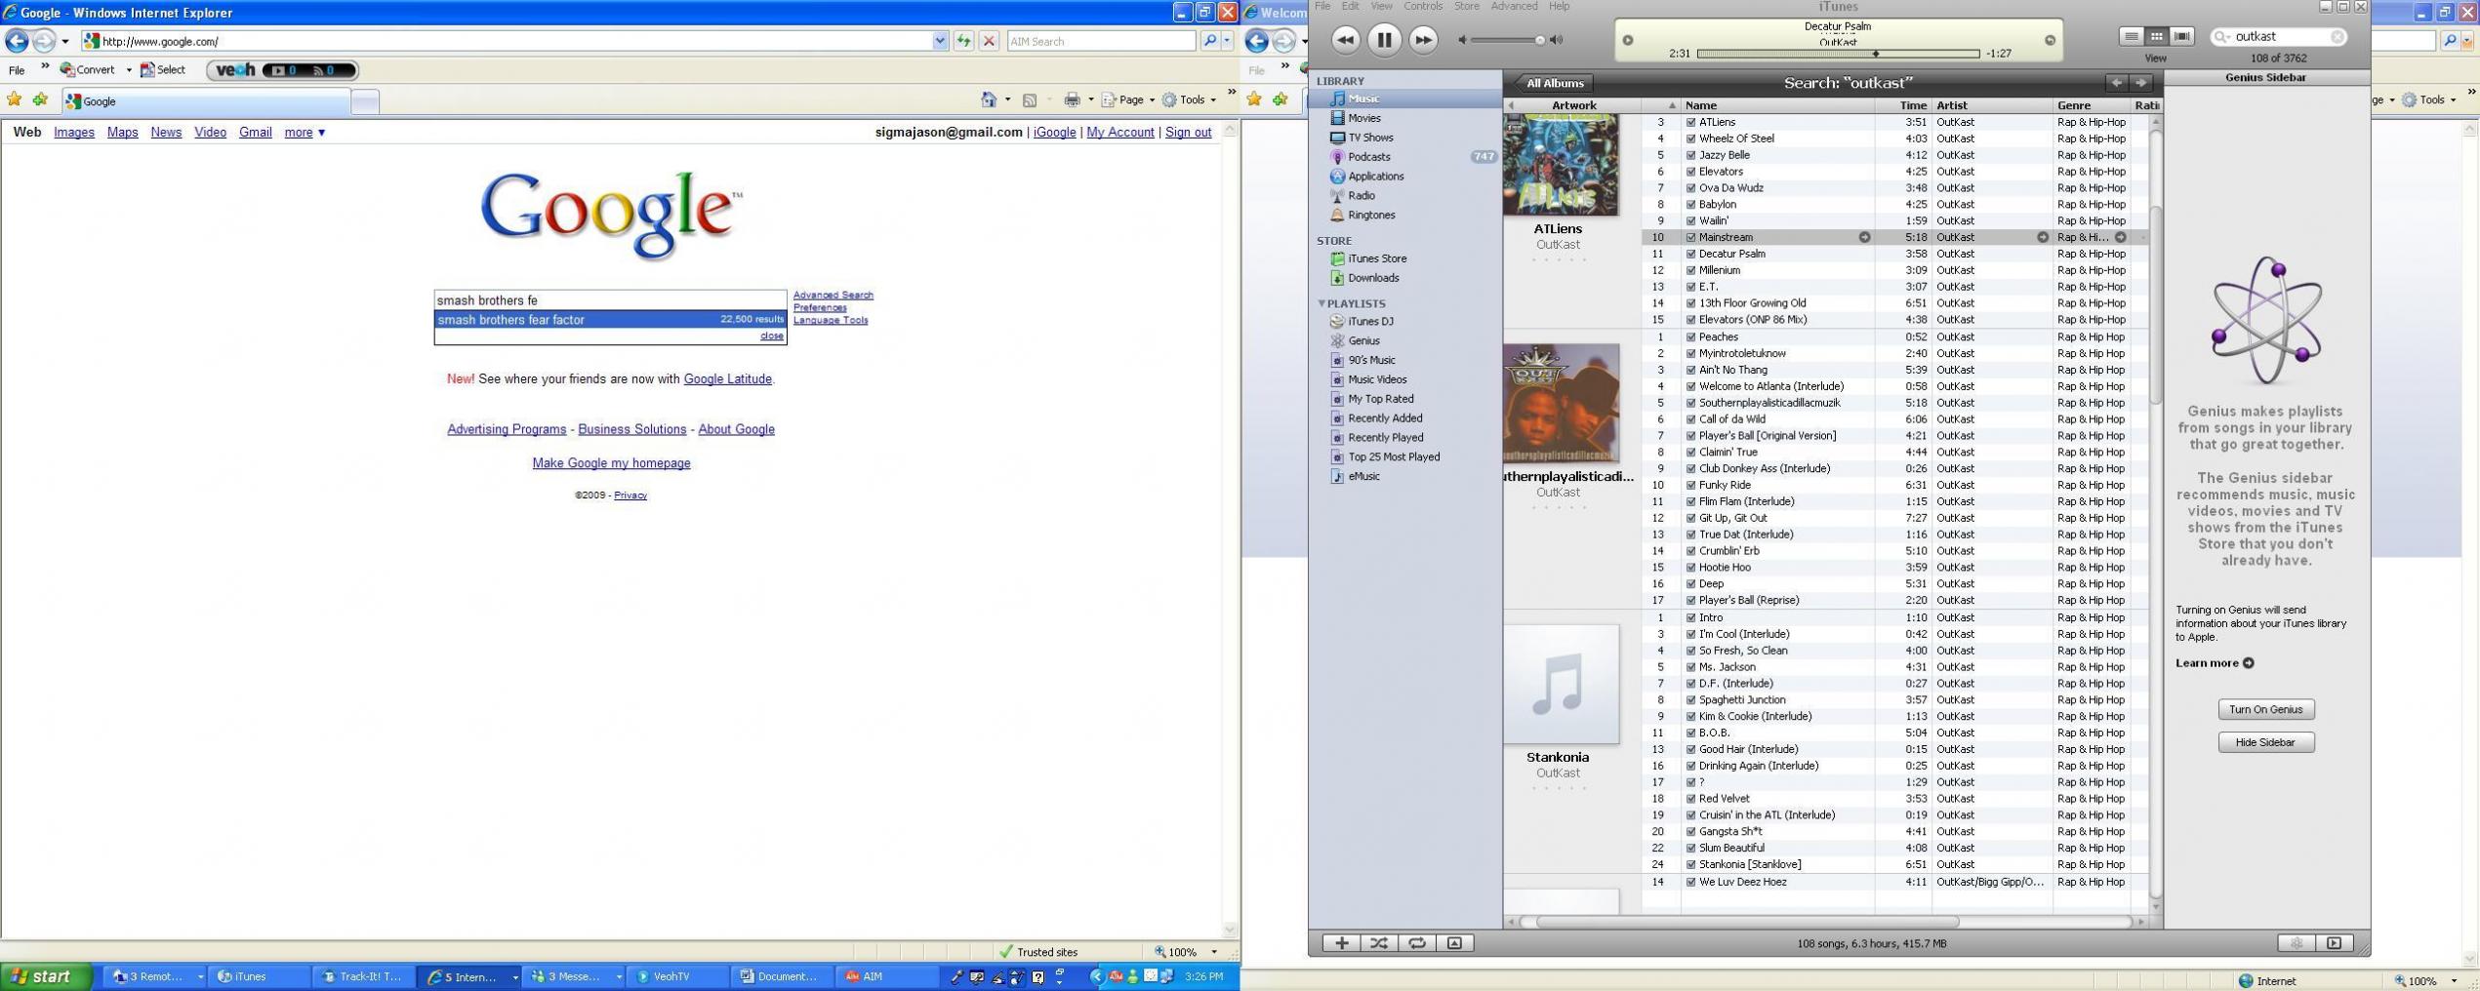Open Radio in iTunes sidebar
Screen dimensions: 2480x991
1361,196
